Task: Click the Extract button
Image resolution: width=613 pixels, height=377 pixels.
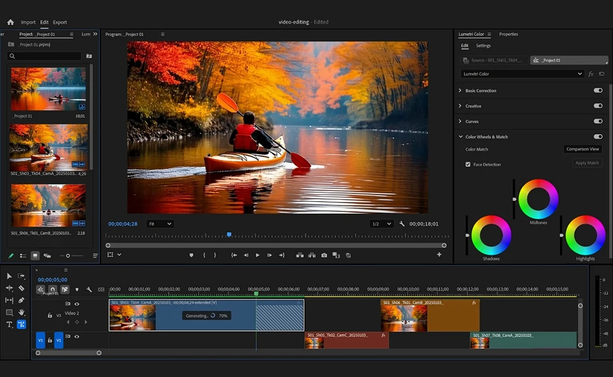Action: click(312, 255)
